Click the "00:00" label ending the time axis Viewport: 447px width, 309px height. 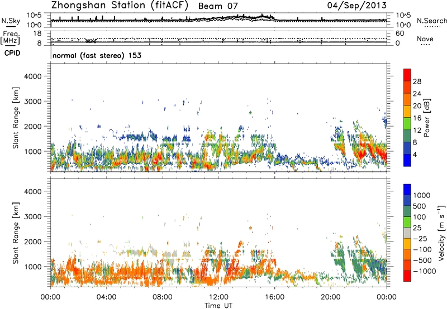coord(387,297)
